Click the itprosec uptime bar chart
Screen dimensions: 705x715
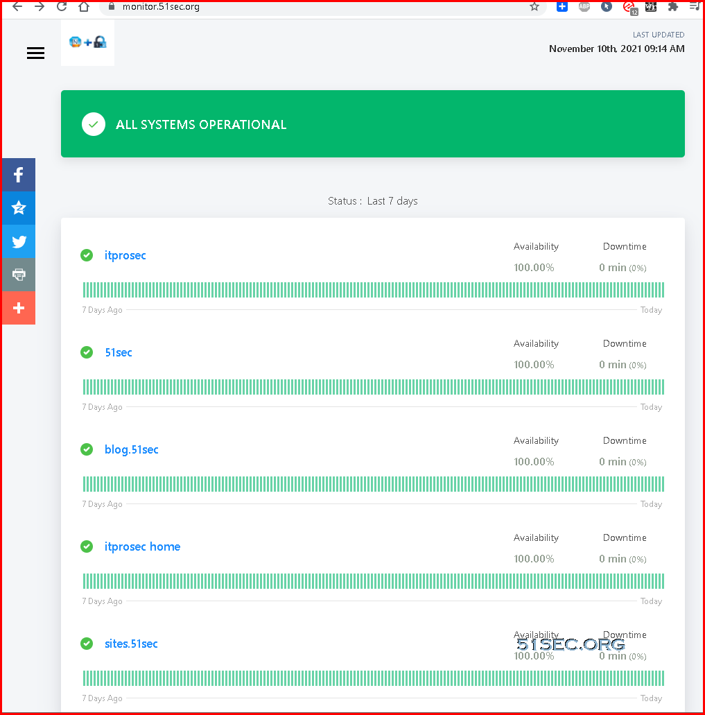[x=373, y=290]
